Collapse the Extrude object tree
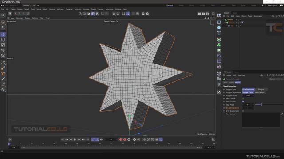The height and width of the screenshot is (159, 284). [225, 23]
